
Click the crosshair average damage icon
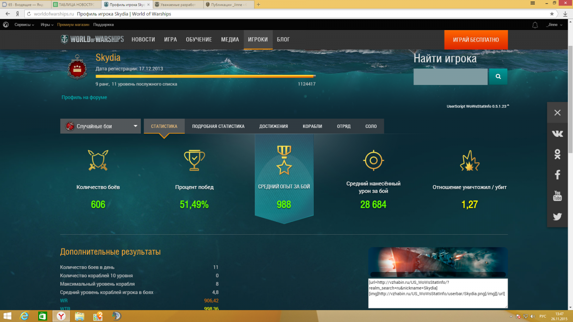coord(373,160)
